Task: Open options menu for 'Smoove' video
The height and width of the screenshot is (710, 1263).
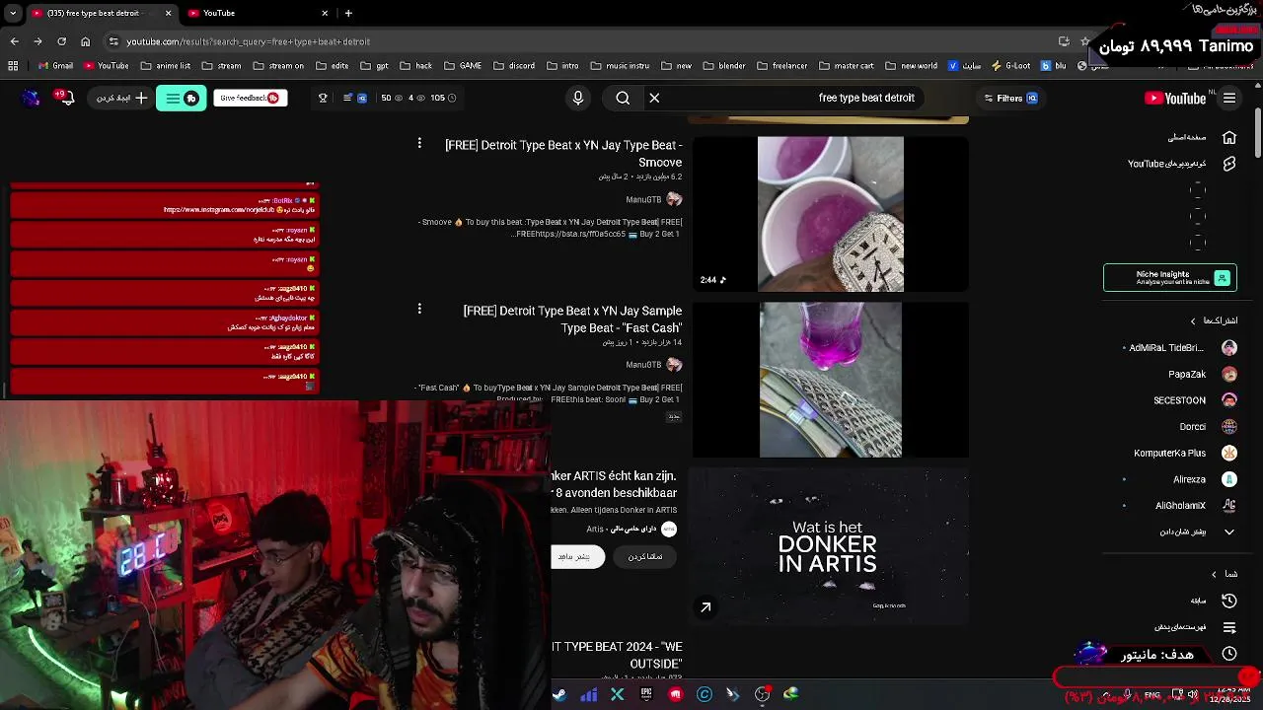Action: coord(419,144)
